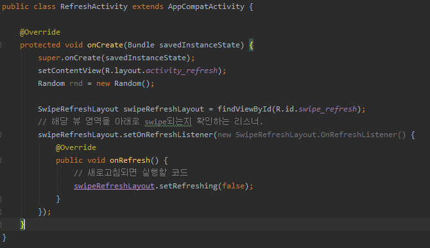Click savedInstanceState inside the super.onCreate call
Viewport: 430px width, 248px height.
coord(146,58)
